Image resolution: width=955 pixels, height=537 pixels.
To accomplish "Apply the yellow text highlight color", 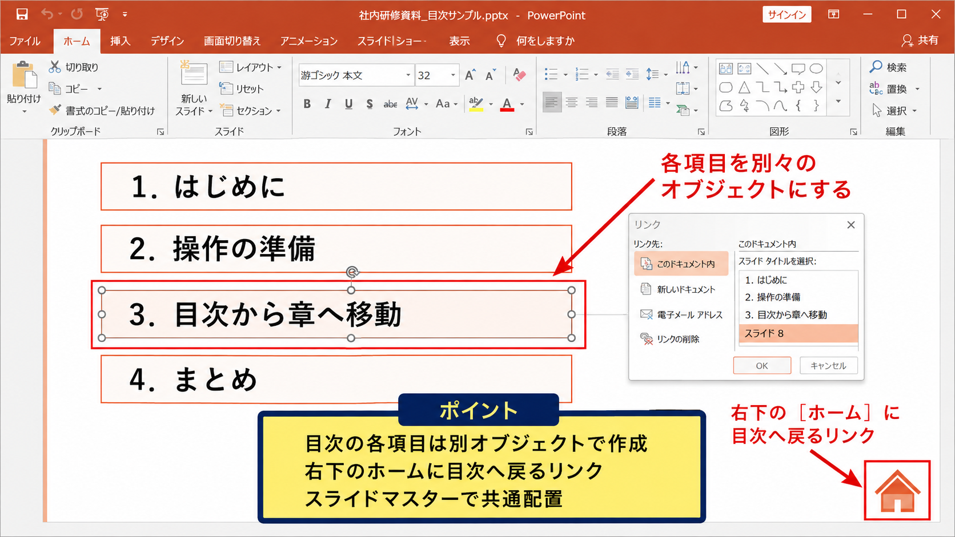I will coord(476,103).
